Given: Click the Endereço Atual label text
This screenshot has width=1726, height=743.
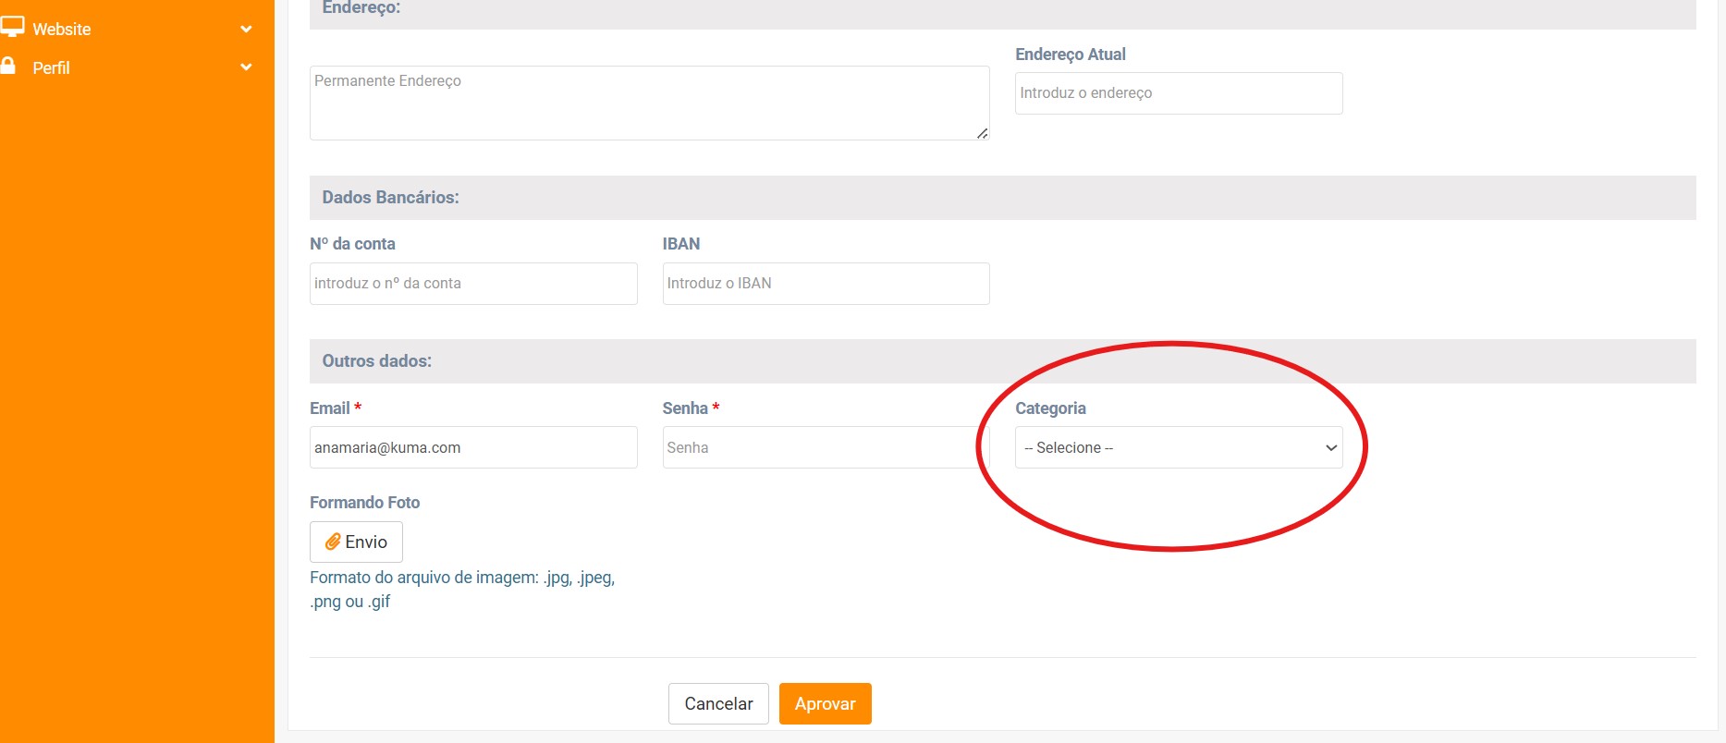Looking at the screenshot, I should point(1070,55).
